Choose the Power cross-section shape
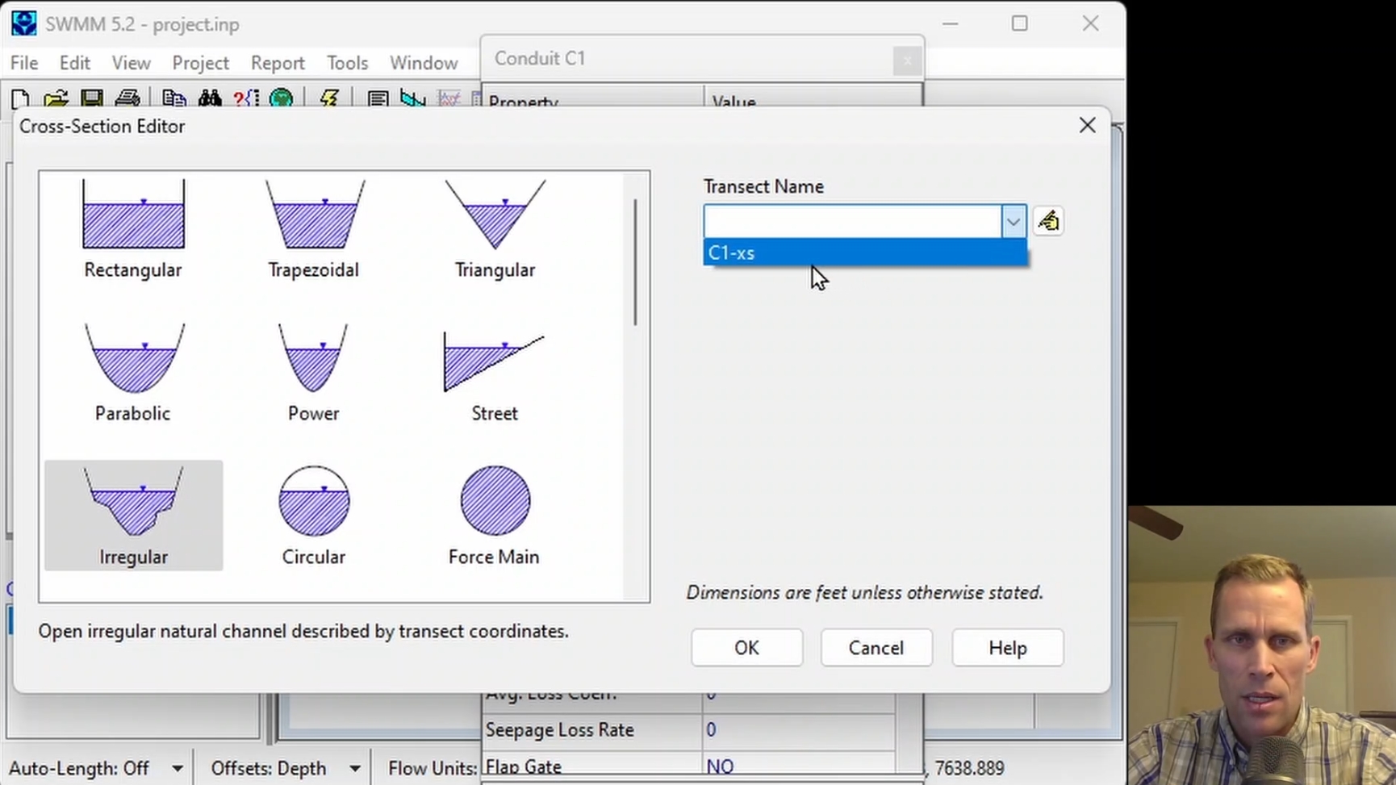This screenshot has width=1396, height=785. (x=314, y=372)
